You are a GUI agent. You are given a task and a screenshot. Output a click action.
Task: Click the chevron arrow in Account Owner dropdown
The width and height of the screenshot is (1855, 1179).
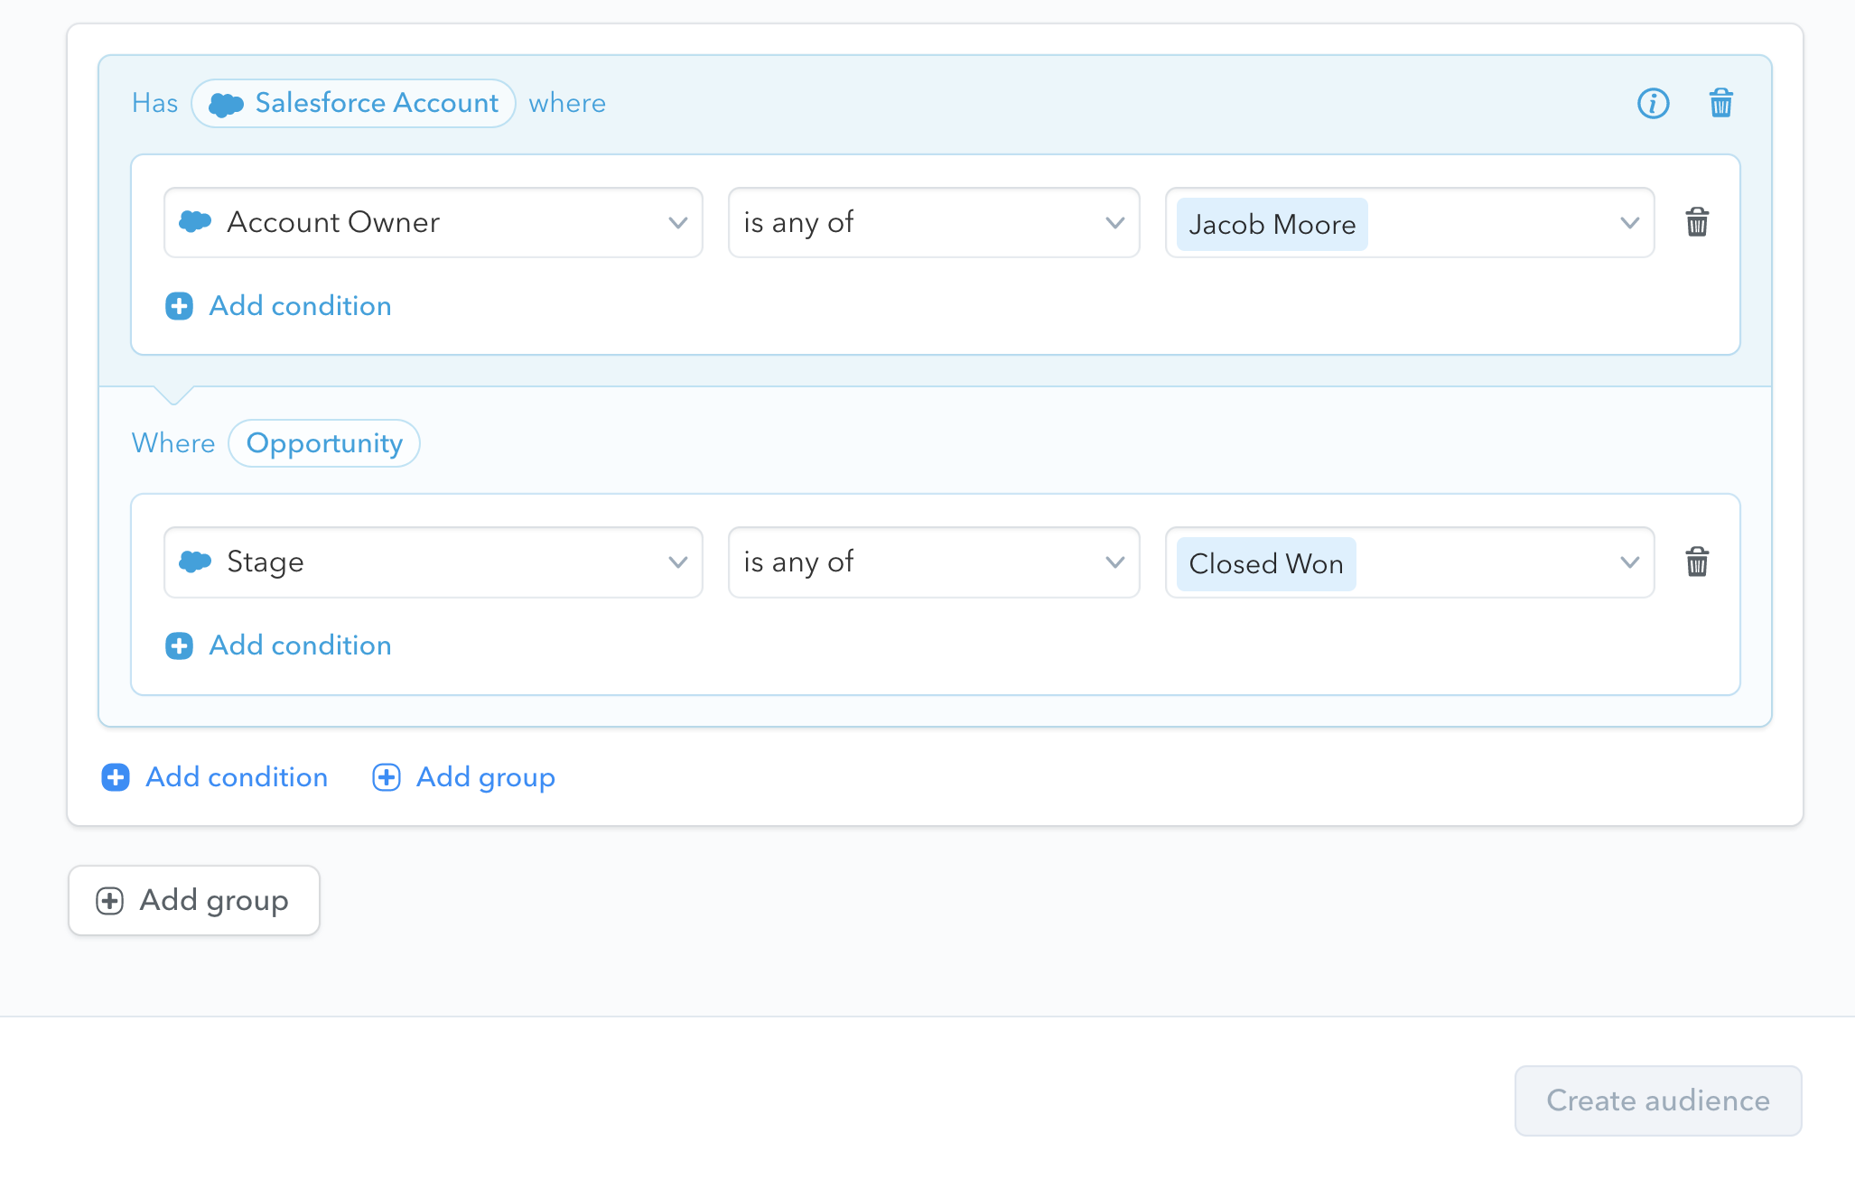coord(678,223)
